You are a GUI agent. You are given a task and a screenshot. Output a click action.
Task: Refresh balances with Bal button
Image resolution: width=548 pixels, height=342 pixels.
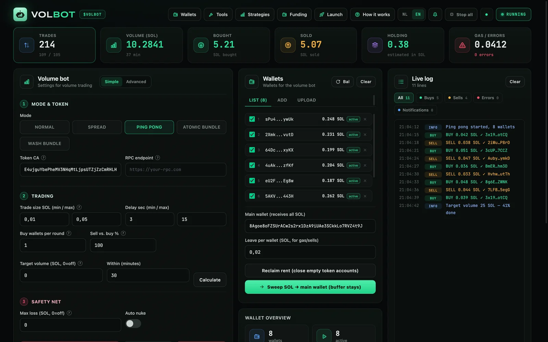point(342,82)
